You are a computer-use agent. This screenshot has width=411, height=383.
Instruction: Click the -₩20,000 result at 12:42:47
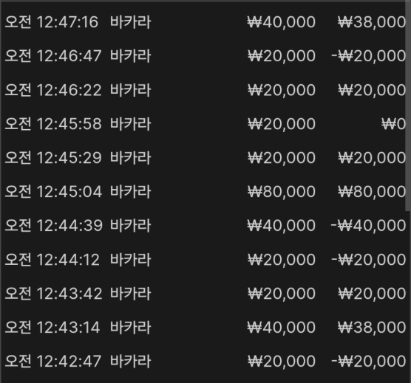pyautogui.click(x=368, y=362)
